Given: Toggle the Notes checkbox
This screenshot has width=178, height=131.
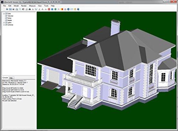Looking at the screenshot, I should click(x=6, y=18).
